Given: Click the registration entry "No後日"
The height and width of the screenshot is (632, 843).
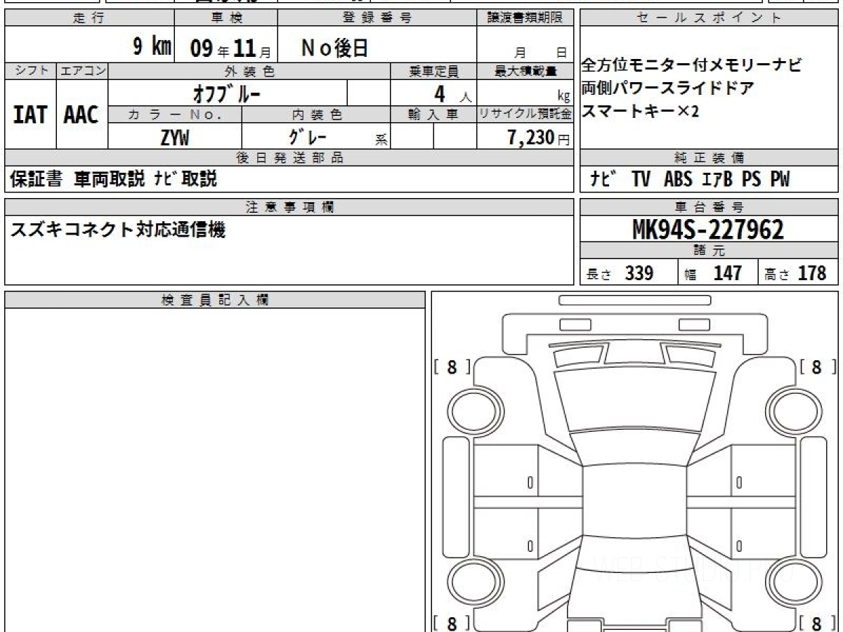Looking at the screenshot, I should (x=334, y=48).
